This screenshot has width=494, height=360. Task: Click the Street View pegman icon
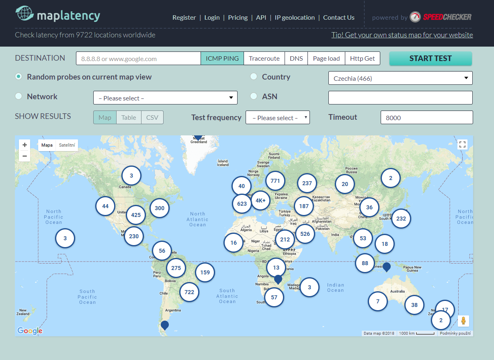(463, 321)
